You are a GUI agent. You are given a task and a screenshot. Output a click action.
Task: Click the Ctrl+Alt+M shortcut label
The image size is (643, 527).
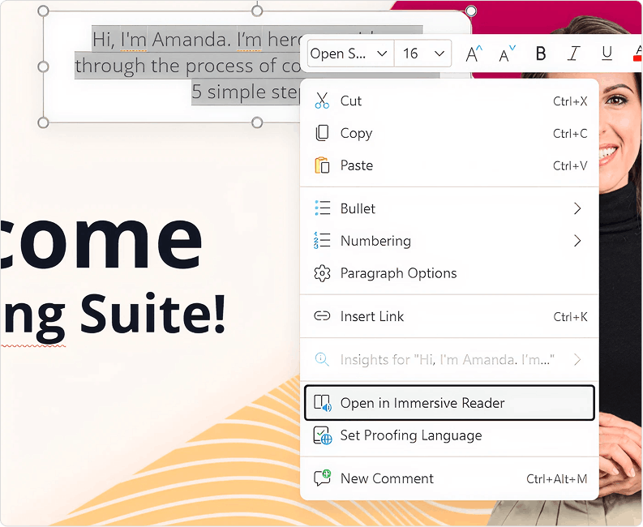coord(556,478)
